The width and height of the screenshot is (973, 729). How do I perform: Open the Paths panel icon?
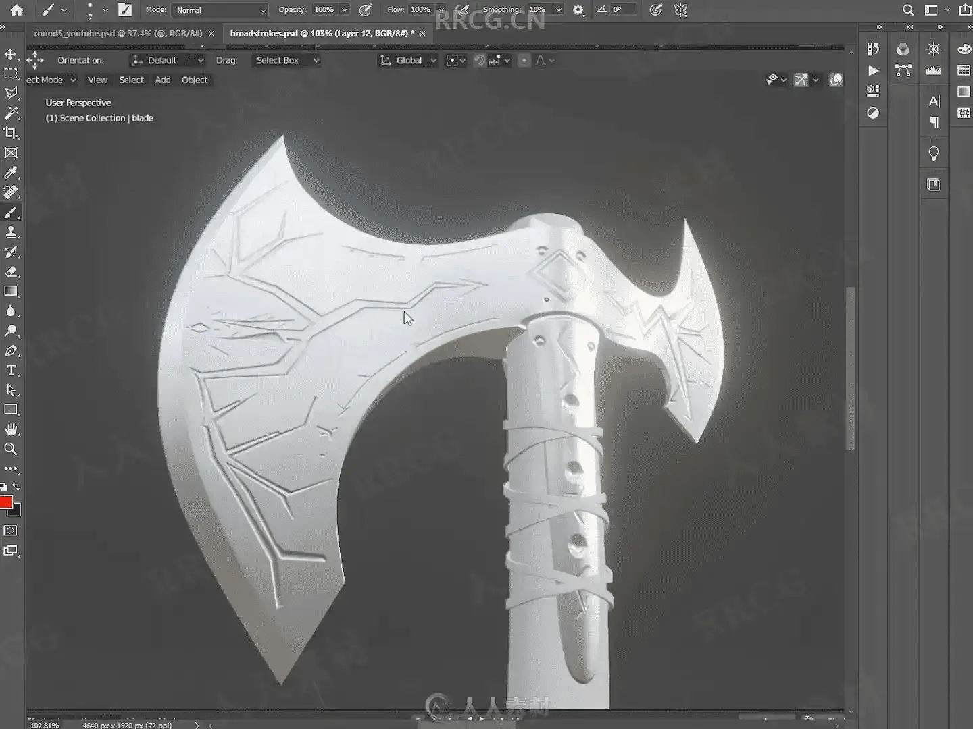click(903, 70)
